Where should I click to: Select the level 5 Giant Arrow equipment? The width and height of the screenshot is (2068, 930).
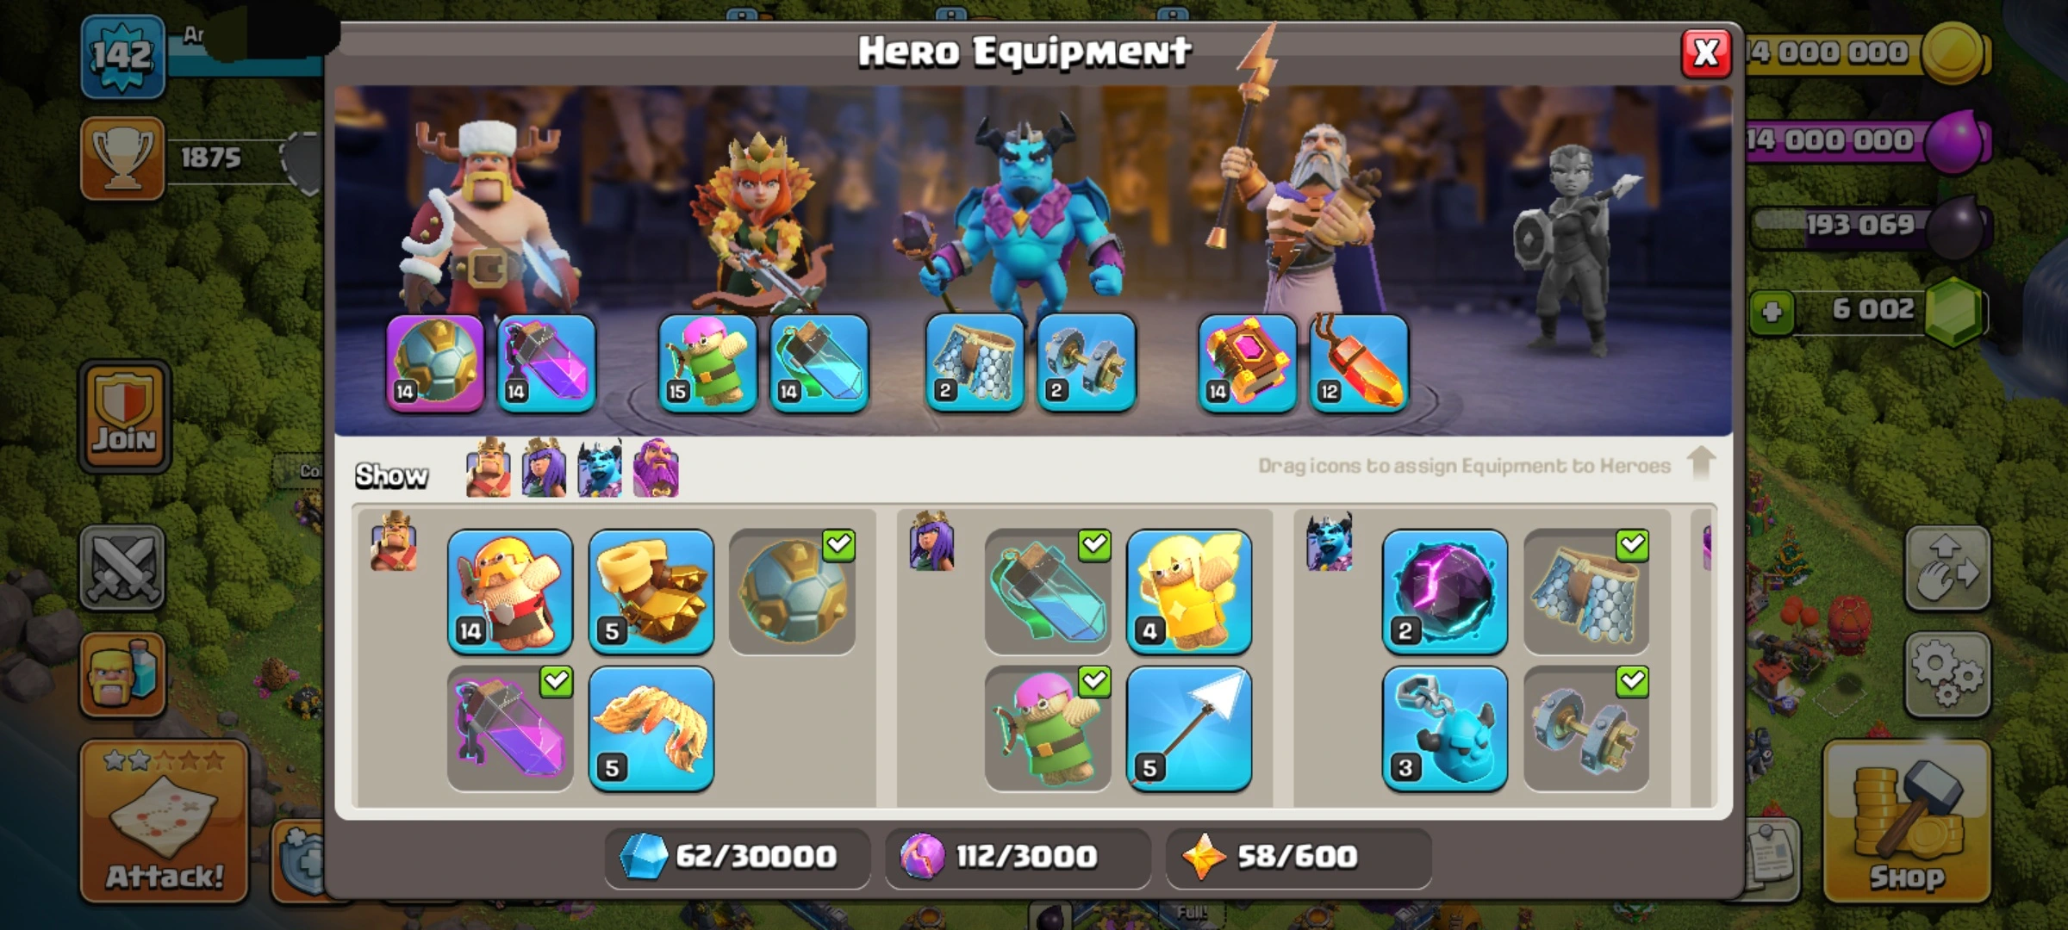click(1189, 728)
